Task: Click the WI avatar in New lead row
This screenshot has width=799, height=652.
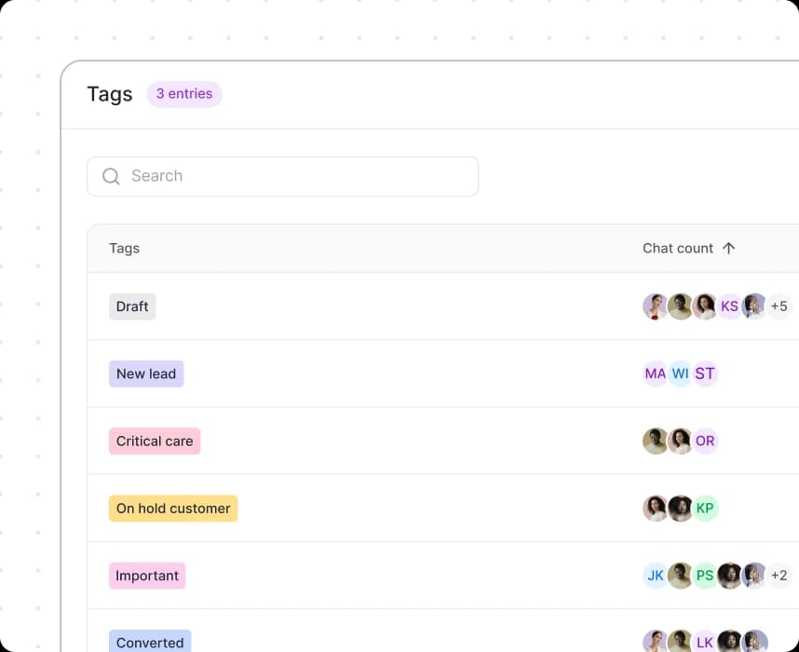Action: (681, 374)
